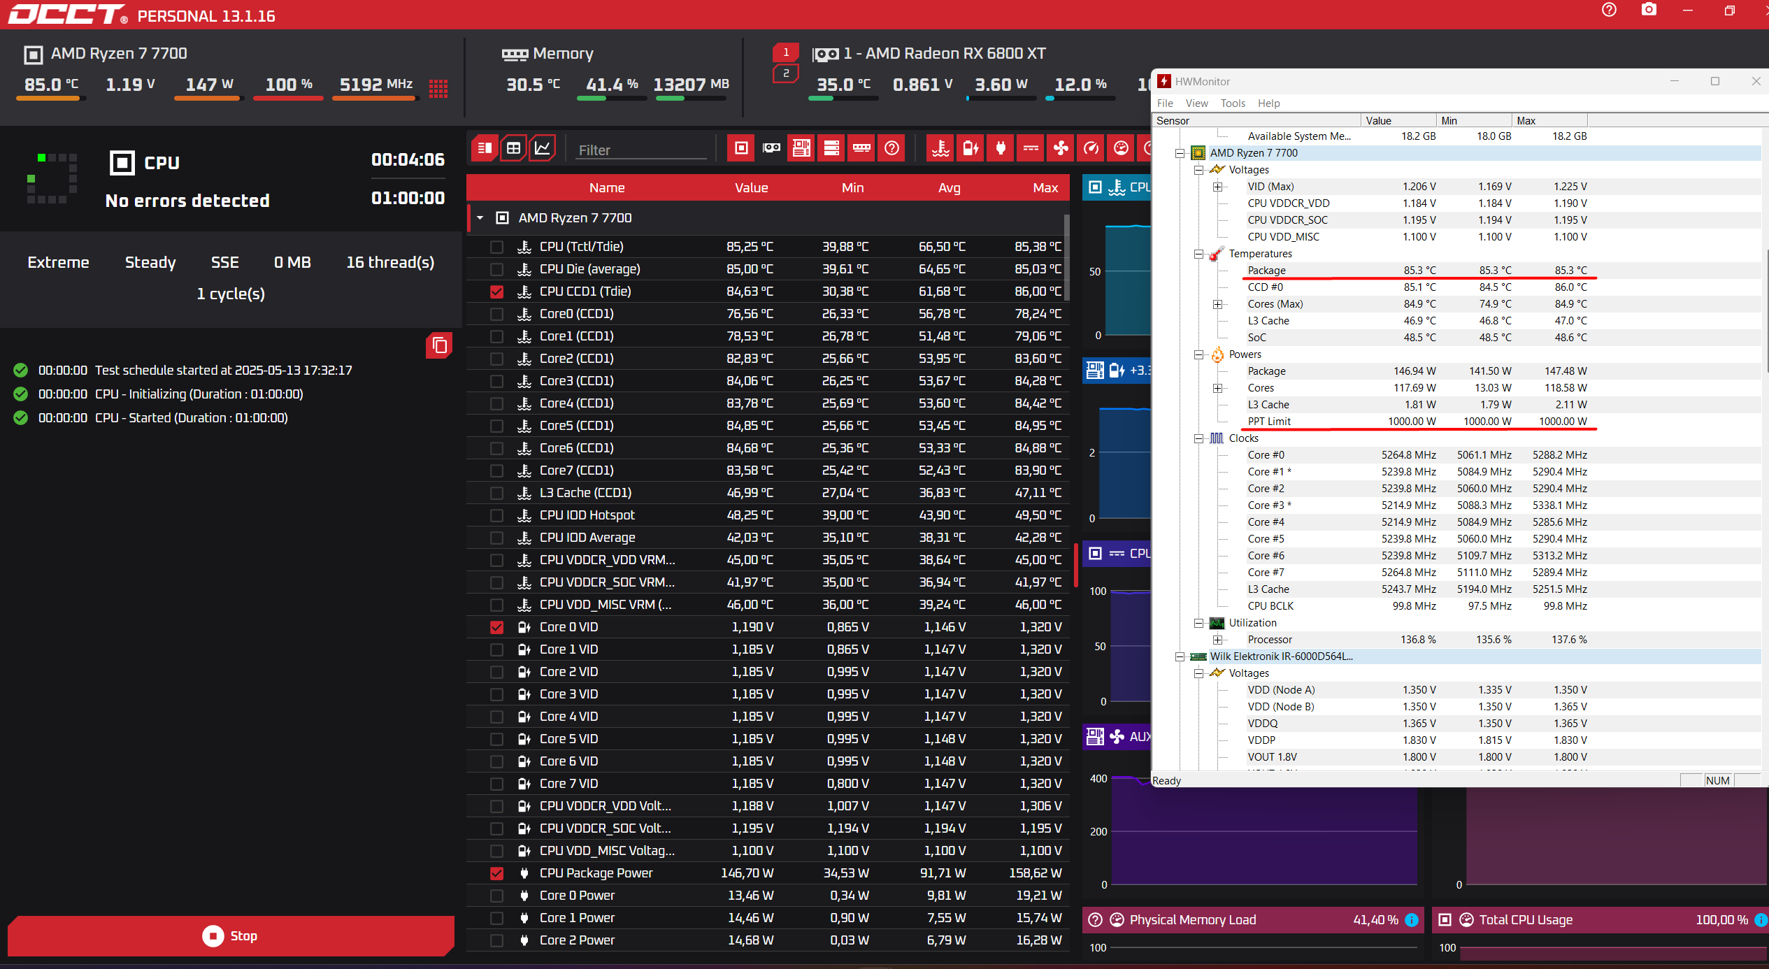This screenshot has height=969, width=1769.
Task: Click the Steady load type label
Action: (x=150, y=262)
